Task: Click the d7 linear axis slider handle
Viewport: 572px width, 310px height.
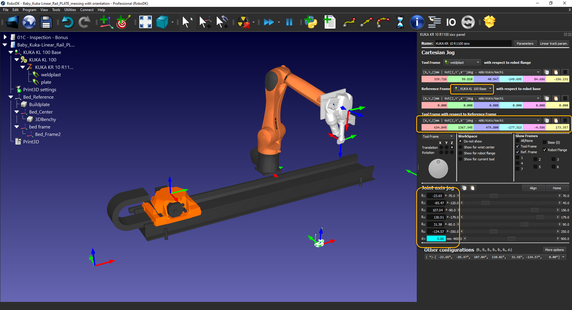Action: pyautogui.click(x=511, y=239)
